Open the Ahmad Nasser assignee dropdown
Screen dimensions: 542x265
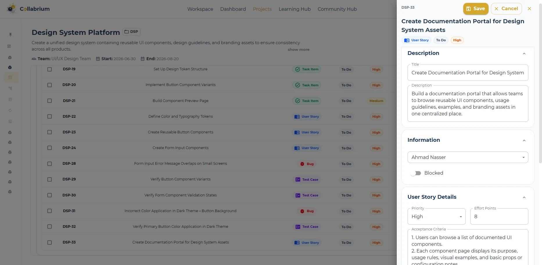(x=468, y=157)
